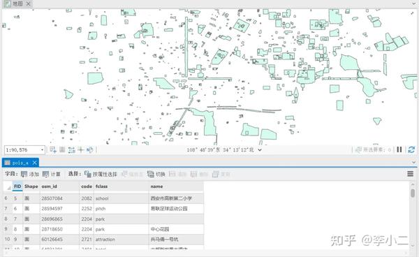Click the name cell 中心花园

click(x=176, y=229)
